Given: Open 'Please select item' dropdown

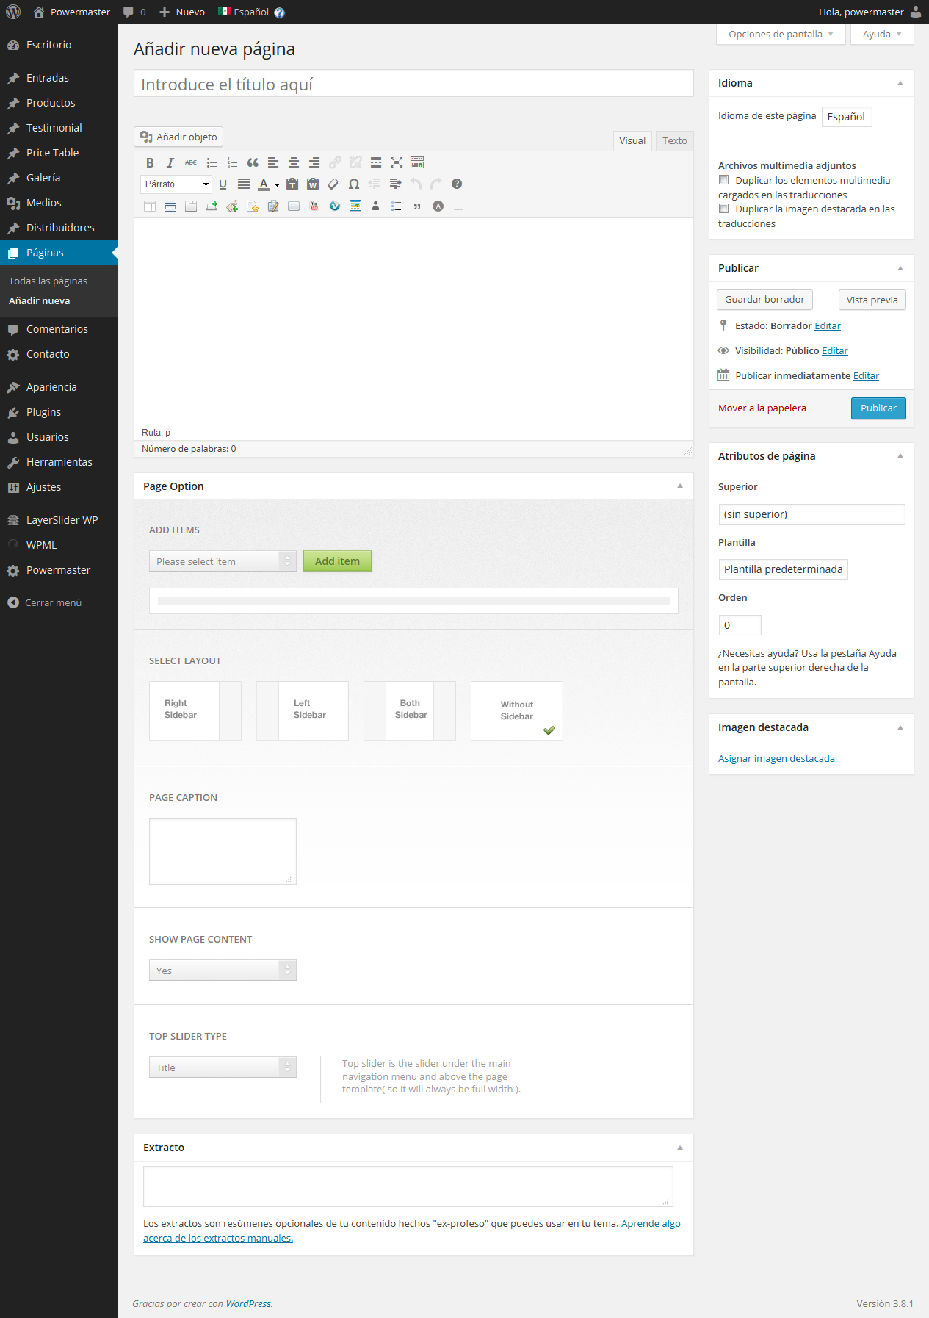Looking at the screenshot, I should click(222, 561).
